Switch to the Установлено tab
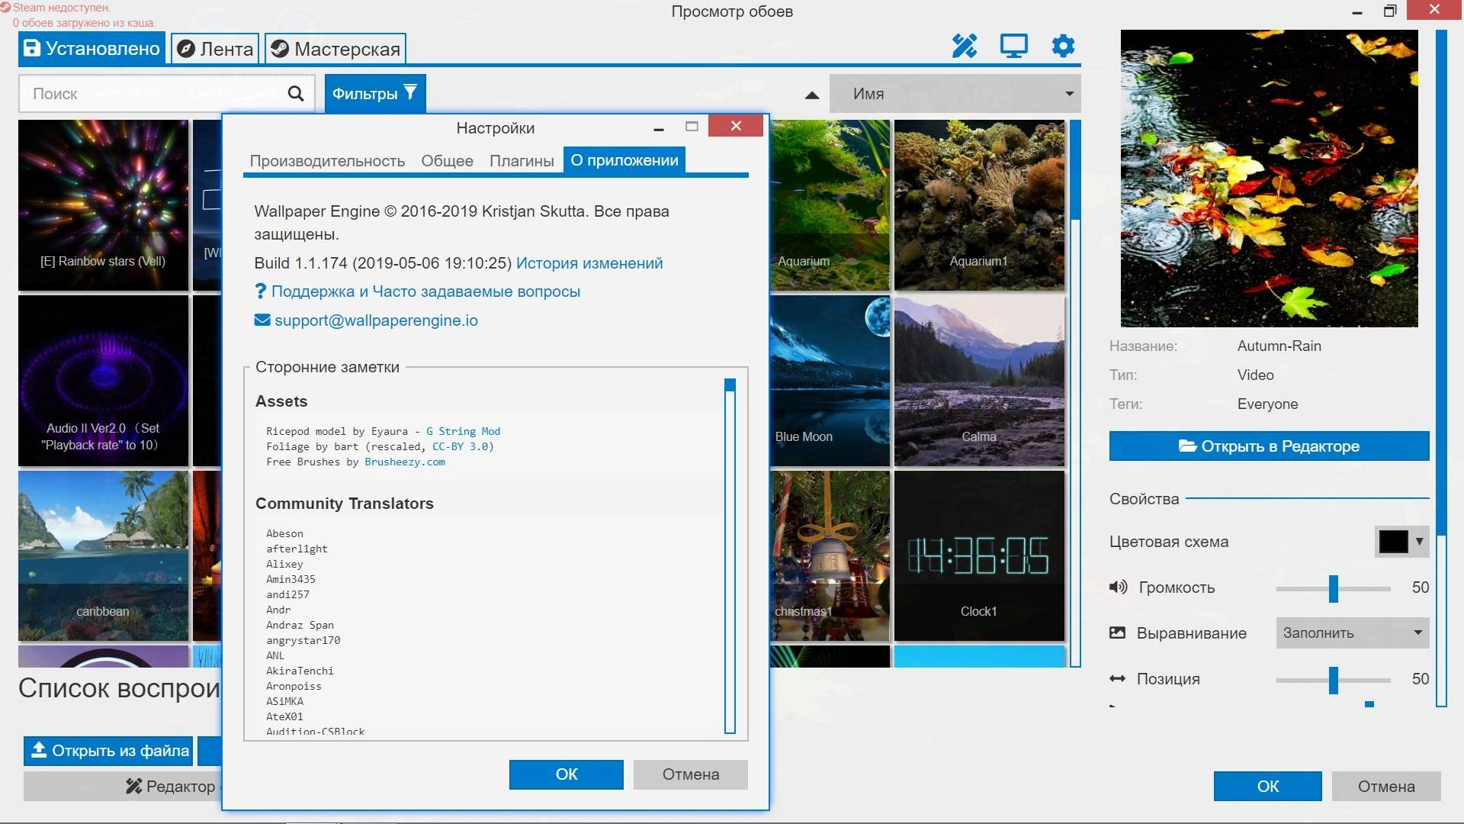1464x824 pixels. pyautogui.click(x=91, y=49)
